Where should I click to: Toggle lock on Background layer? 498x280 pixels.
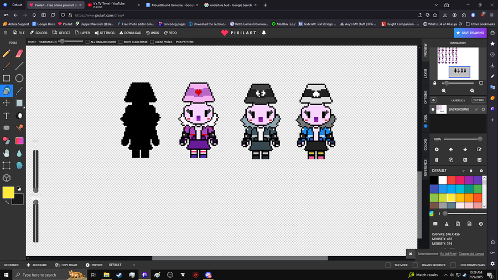point(476,110)
